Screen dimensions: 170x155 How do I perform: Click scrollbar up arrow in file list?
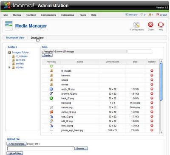161,61
